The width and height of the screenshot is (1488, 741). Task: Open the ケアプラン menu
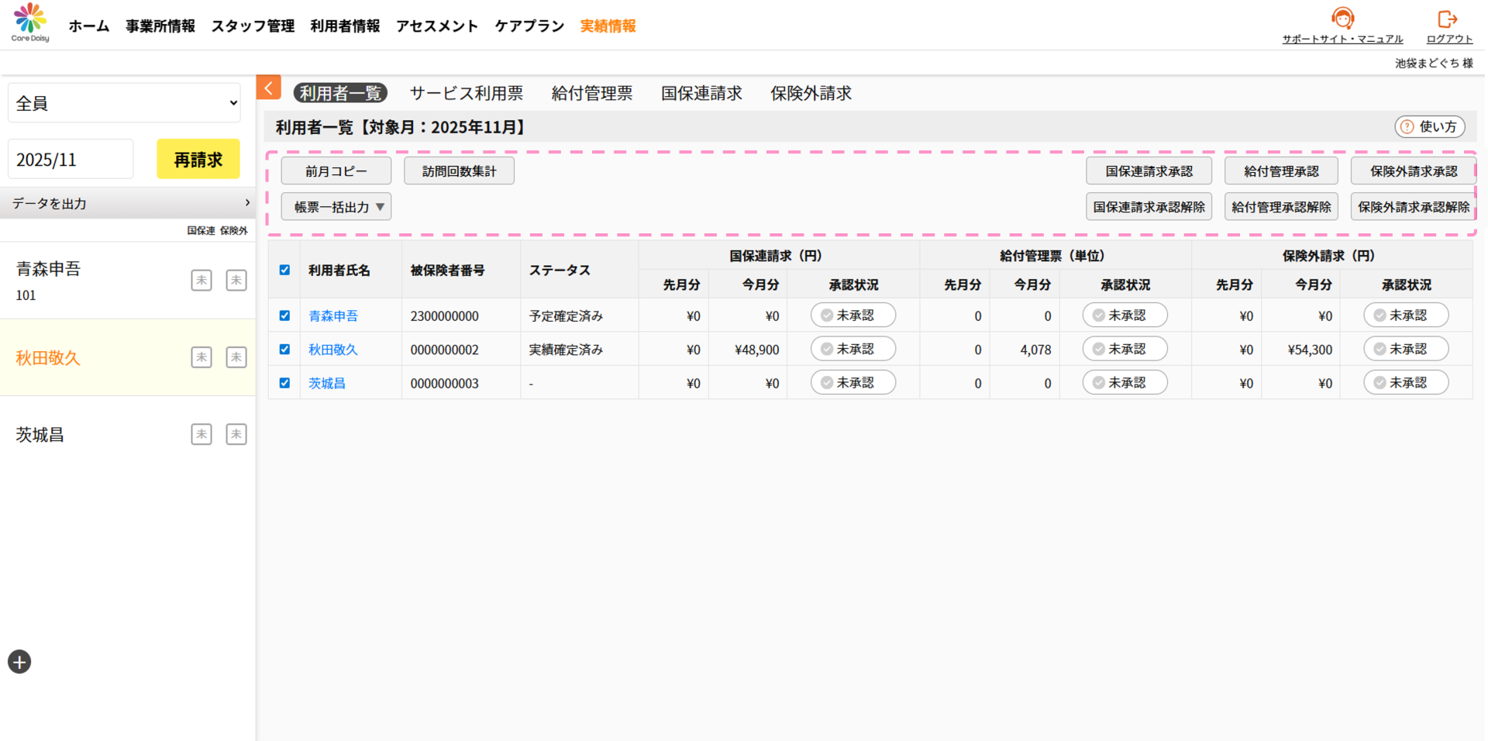[529, 26]
